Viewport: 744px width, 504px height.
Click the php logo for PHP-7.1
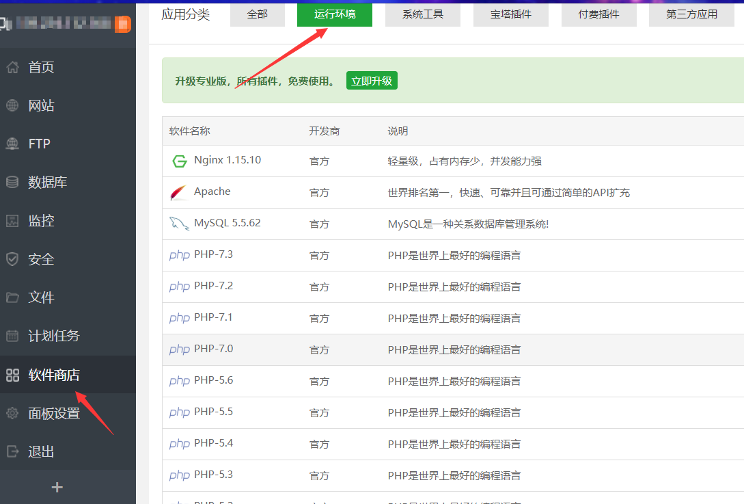pos(180,318)
